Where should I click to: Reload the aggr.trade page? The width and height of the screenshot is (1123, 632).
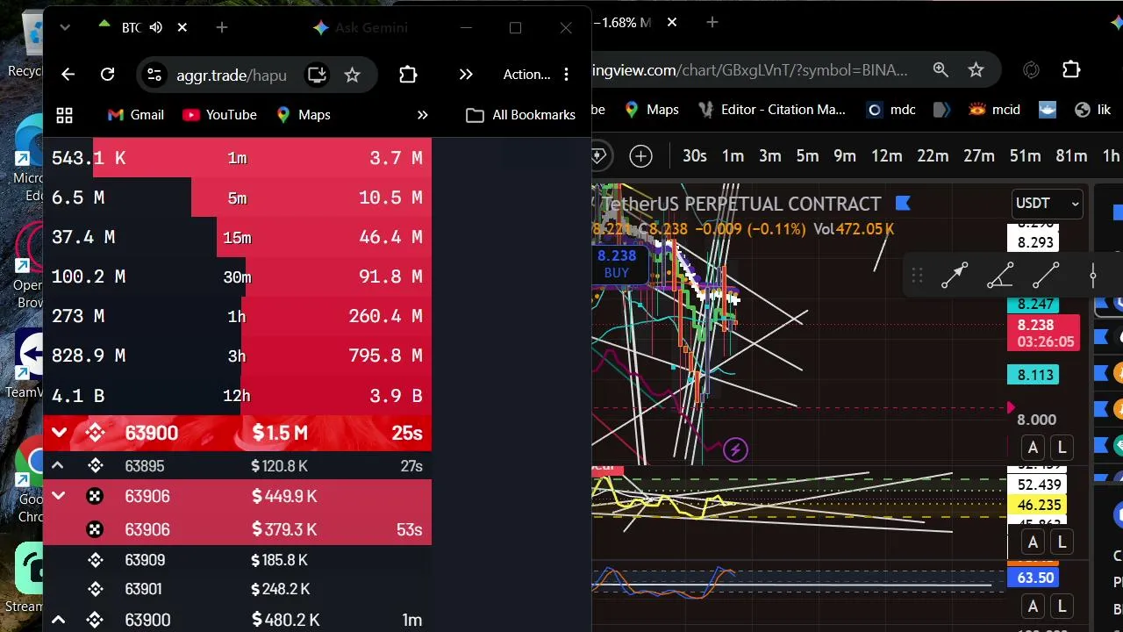(107, 75)
